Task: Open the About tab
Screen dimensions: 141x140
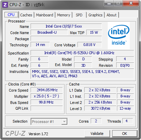Action: (111, 15)
